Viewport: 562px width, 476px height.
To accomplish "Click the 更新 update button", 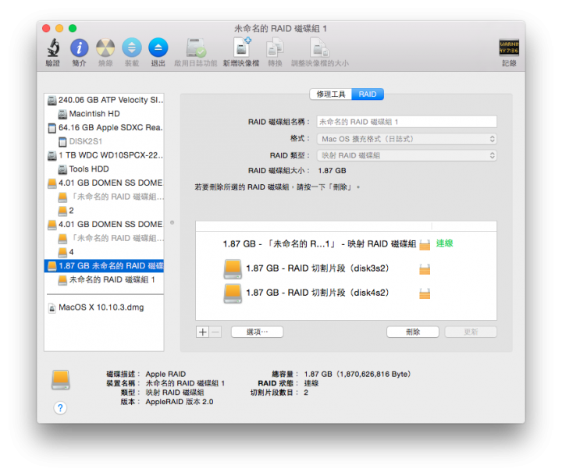I will [471, 332].
